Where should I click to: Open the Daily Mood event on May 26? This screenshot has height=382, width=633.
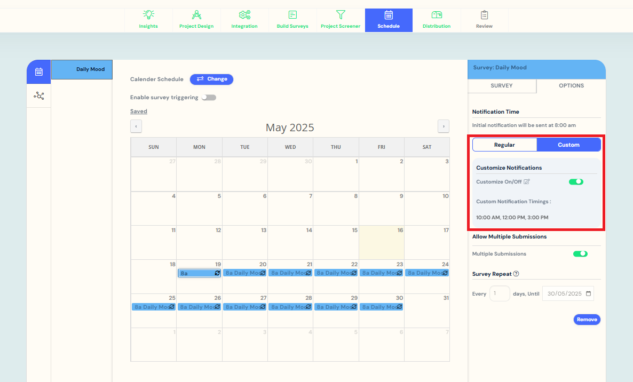coord(200,307)
